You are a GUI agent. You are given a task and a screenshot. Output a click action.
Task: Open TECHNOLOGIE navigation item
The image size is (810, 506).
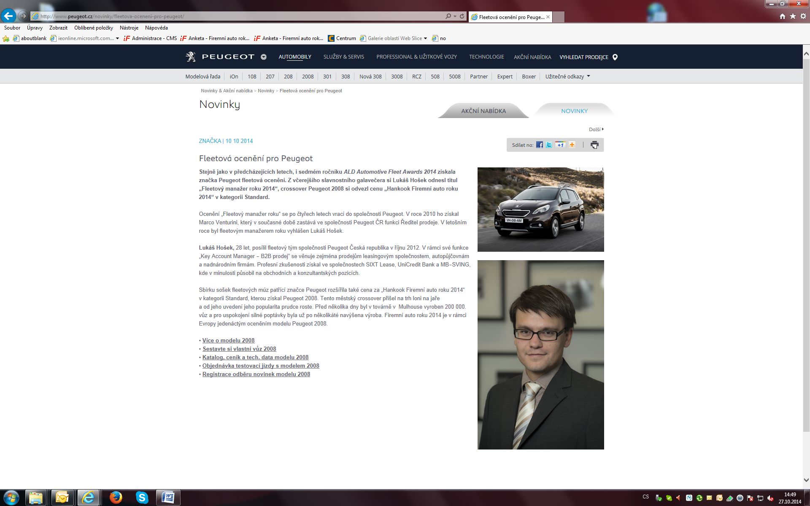click(x=486, y=57)
